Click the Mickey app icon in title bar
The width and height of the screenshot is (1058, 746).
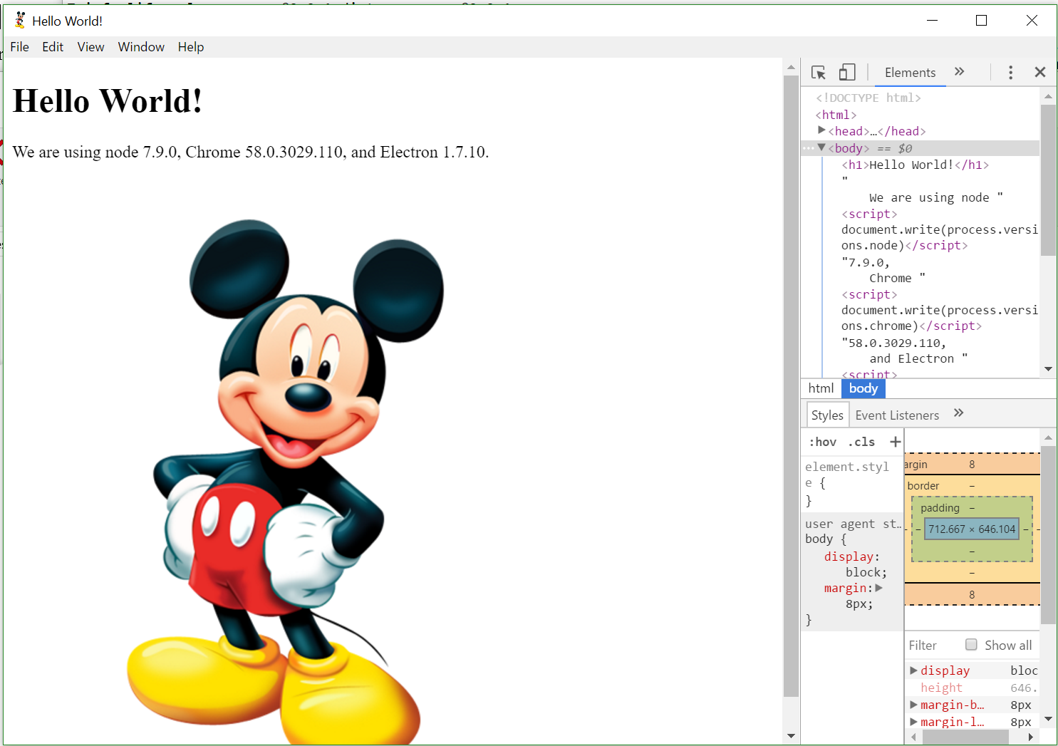(20, 21)
